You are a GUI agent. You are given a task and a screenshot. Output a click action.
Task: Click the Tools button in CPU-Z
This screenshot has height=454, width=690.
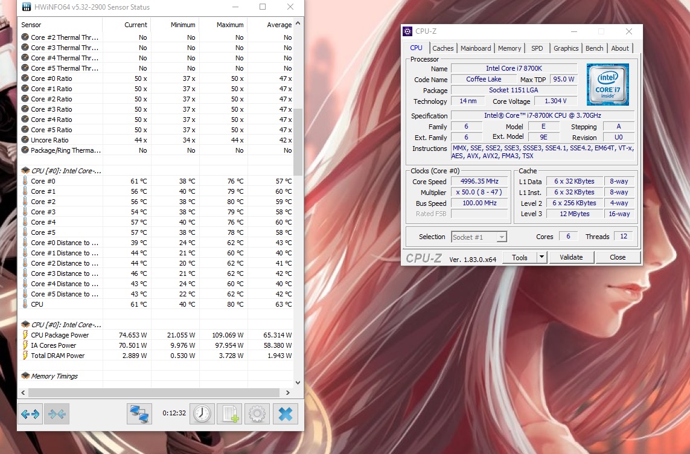(519, 257)
